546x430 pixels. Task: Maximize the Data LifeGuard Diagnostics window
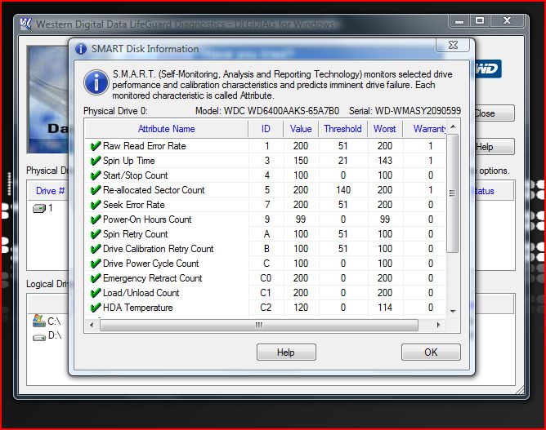pyautogui.click(x=480, y=21)
